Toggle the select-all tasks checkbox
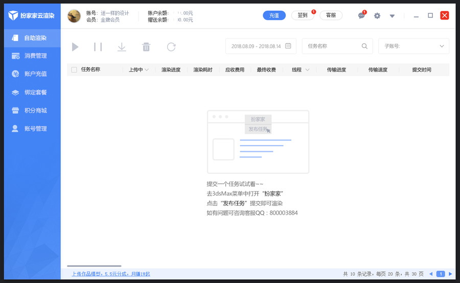This screenshot has height=283, width=460. 74,69
